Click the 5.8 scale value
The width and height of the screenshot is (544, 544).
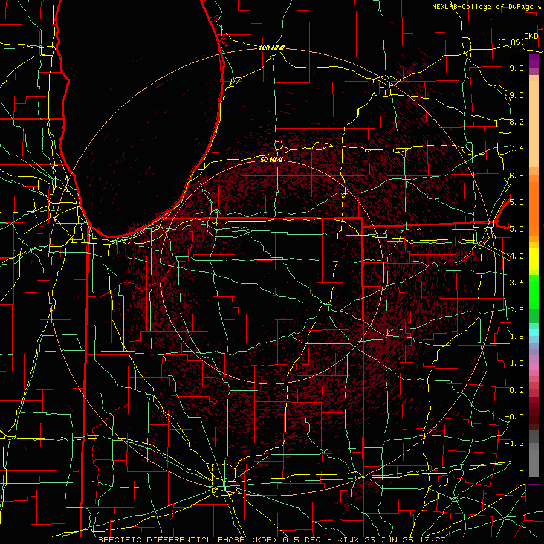click(517, 202)
